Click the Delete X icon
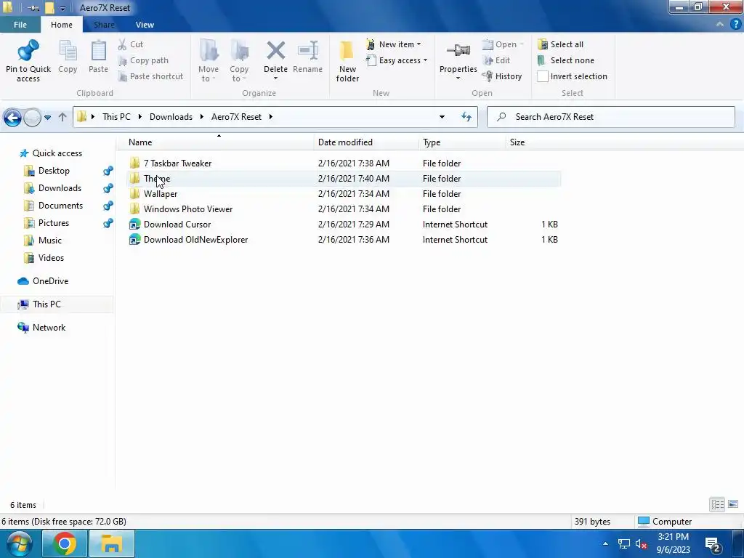Image resolution: width=744 pixels, height=558 pixels. 275,51
